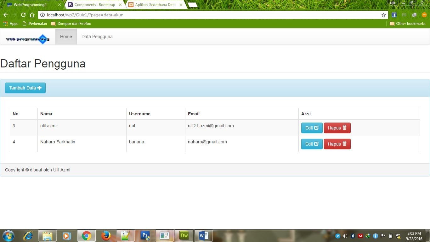Click the Tambah Data button
This screenshot has width=430, height=242.
25,88
